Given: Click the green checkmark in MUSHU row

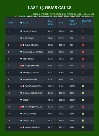Looking at the screenshot, I should 83,127.
